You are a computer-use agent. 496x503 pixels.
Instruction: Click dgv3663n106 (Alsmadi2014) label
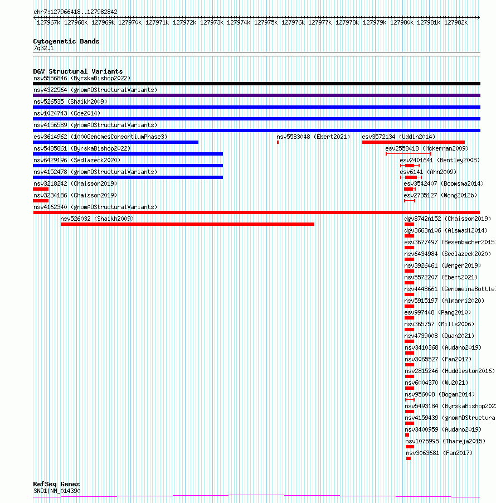[x=446, y=231]
